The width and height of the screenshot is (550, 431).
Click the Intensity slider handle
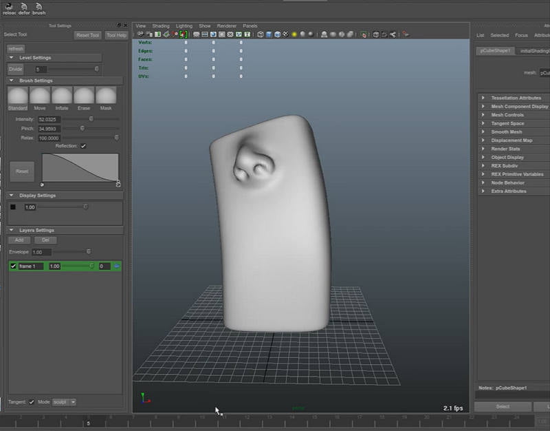[91, 119]
